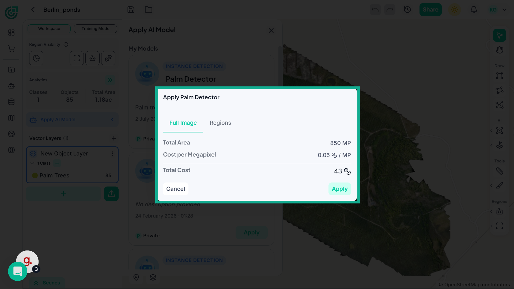Click the green upload export button
This screenshot has width=514, height=289.
tap(111, 194)
